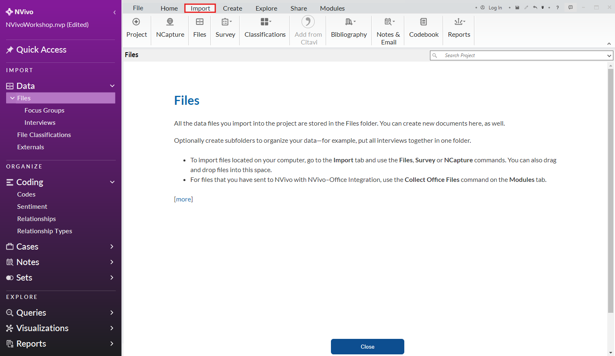Collapse the Coding section chevron
615x356 pixels.
pyautogui.click(x=112, y=182)
